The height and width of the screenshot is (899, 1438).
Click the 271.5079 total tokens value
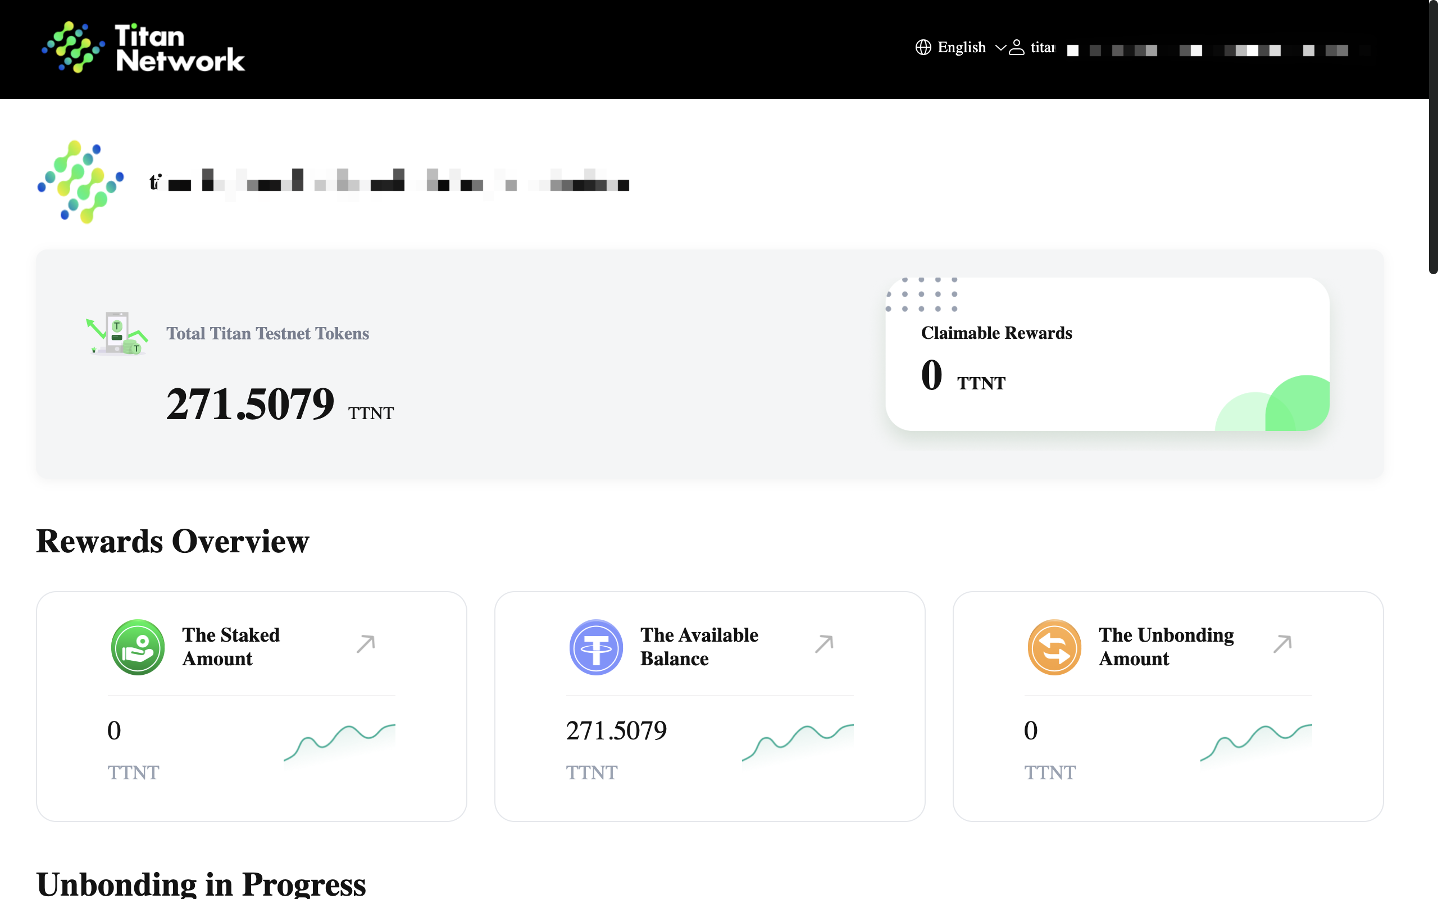click(250, 405)
